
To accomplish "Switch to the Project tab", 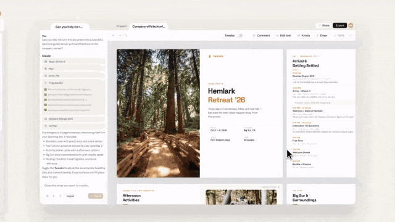I will tap(122, 26).
